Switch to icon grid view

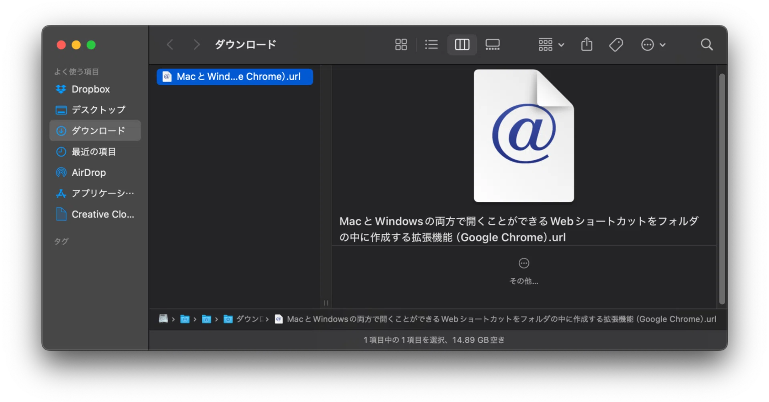coord(401,44)
